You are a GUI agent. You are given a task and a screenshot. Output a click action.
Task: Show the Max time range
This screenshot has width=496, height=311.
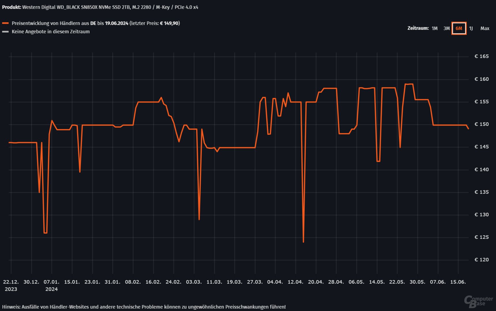point(485,28)
